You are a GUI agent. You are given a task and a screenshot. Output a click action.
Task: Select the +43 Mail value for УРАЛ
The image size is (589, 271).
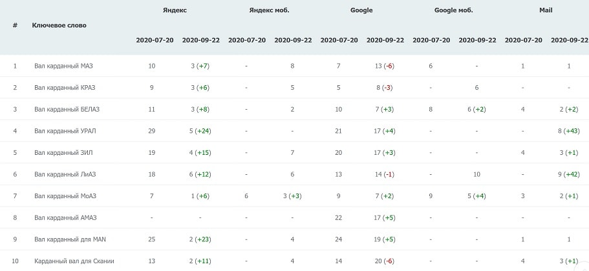point(572,131)
